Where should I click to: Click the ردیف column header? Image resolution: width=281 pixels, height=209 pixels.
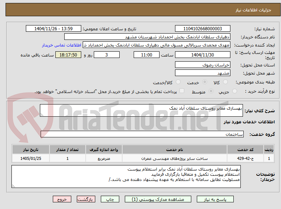(269, 150)
